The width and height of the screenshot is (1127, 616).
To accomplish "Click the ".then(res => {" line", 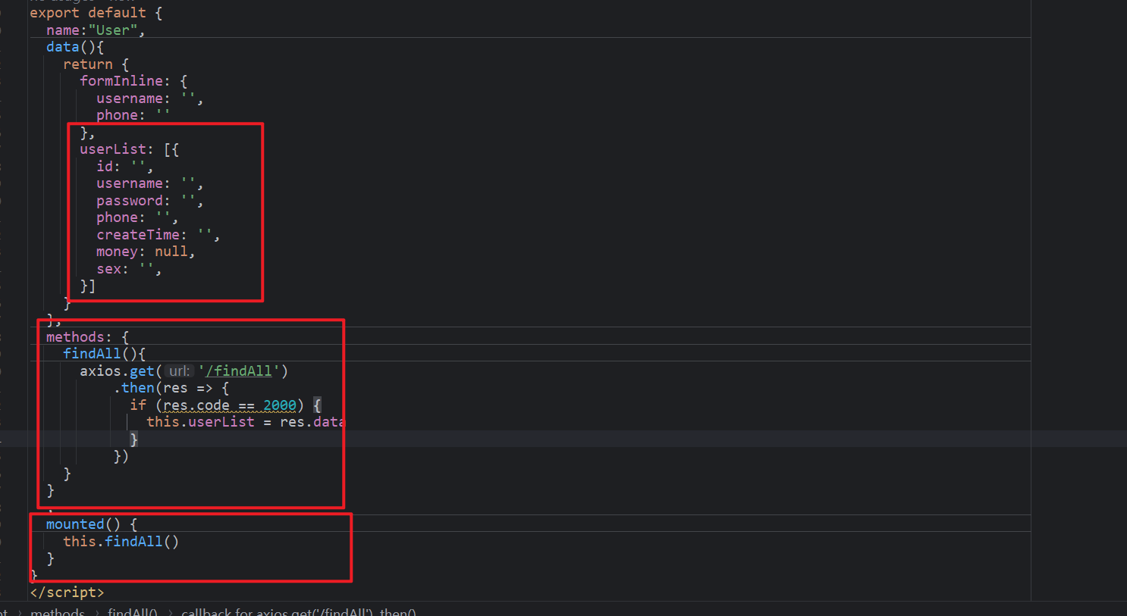I will point(171,388).
